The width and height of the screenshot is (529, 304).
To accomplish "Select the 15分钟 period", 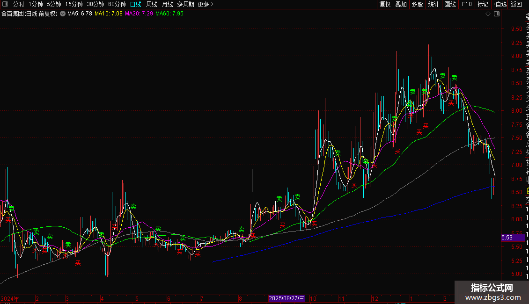I will pos(73,4).
